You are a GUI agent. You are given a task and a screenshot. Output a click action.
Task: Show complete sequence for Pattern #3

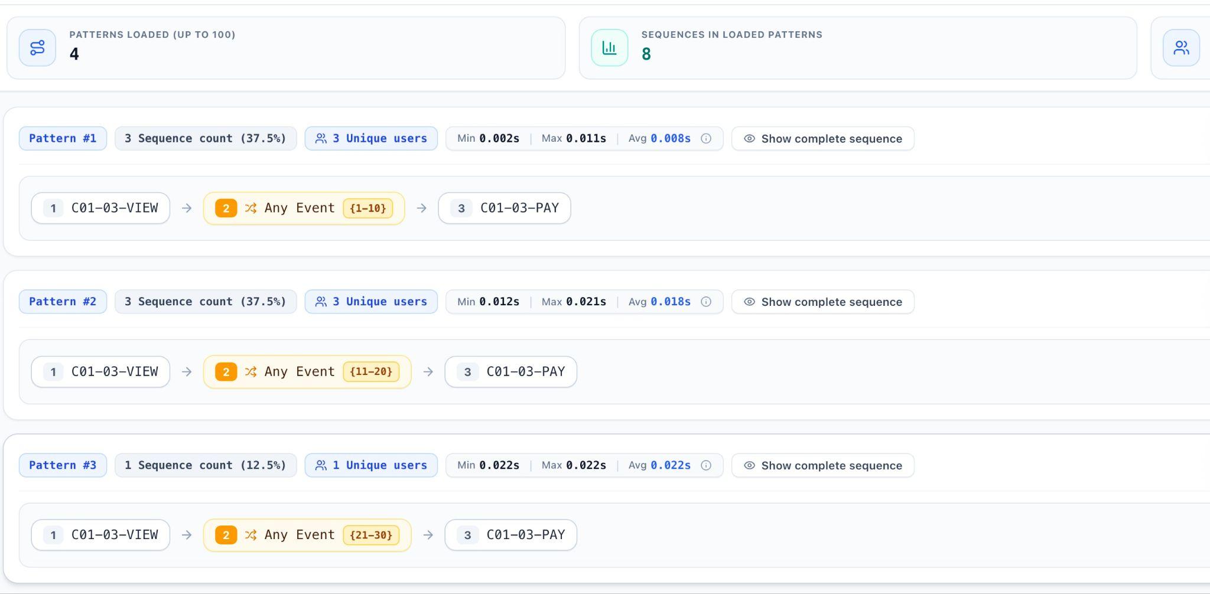pos(822,465)
